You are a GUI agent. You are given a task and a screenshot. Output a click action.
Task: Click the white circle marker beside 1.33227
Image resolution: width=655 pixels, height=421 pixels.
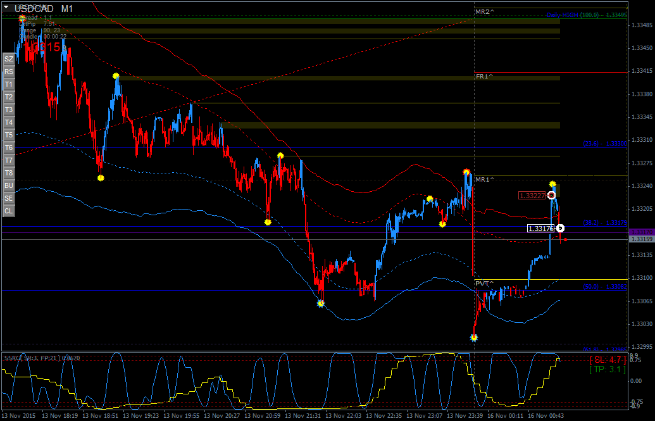point(551,195)
